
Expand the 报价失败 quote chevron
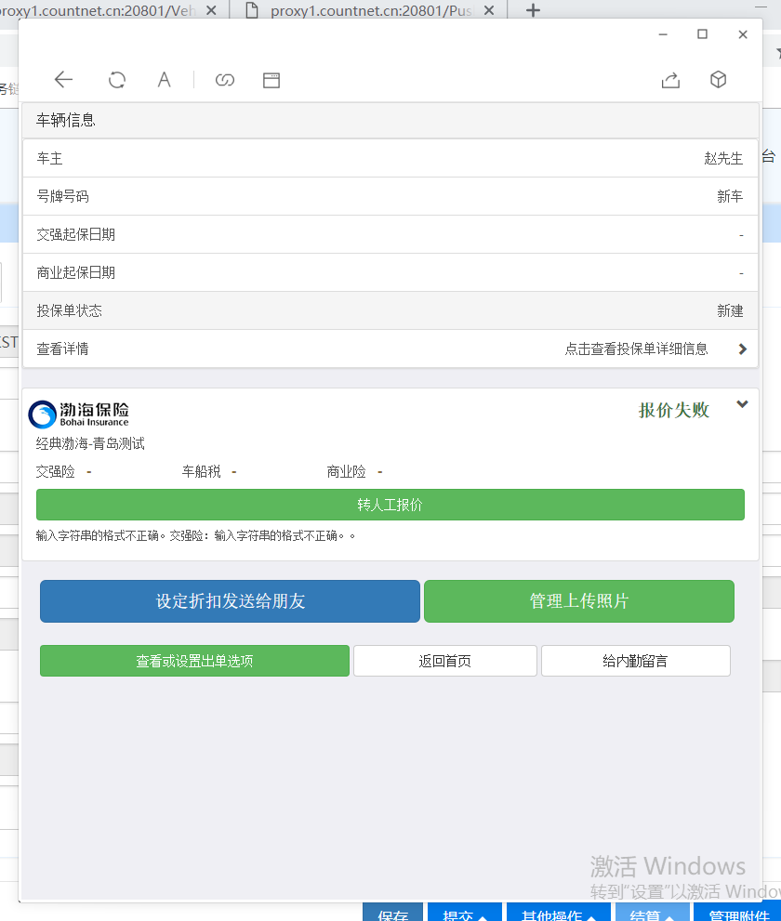point(742,404)
